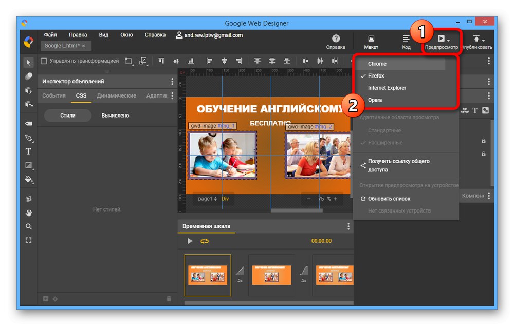
Task: Select the Zoom magnifier tool
Action: tap(28, 226)
